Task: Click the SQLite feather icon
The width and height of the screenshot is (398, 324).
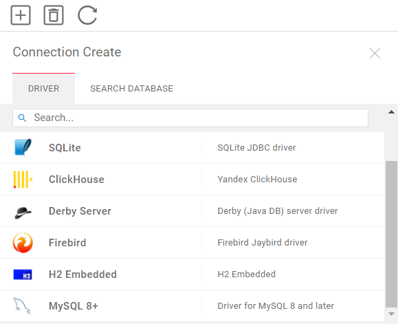Action: click(23, 147)
